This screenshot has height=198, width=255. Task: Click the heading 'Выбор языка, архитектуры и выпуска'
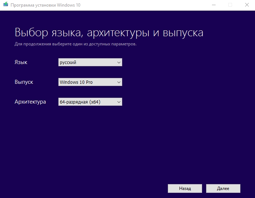109,33
